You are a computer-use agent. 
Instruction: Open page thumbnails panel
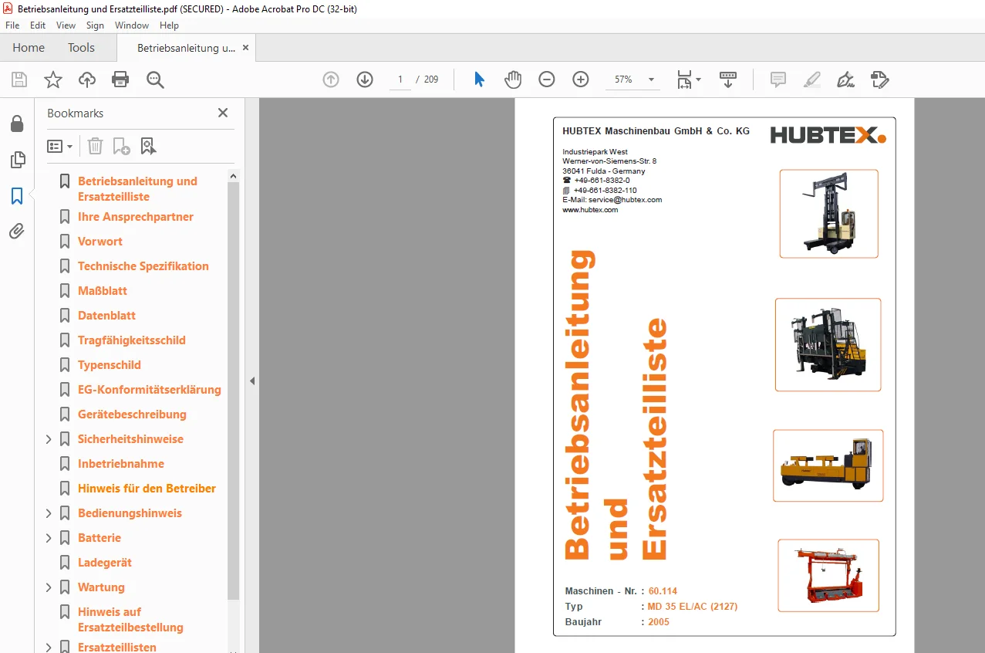[17, 160]
